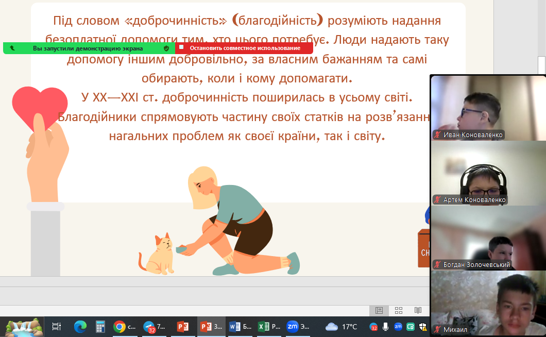Click the heart in hand illustration on slide

click(x=40, y=108)
